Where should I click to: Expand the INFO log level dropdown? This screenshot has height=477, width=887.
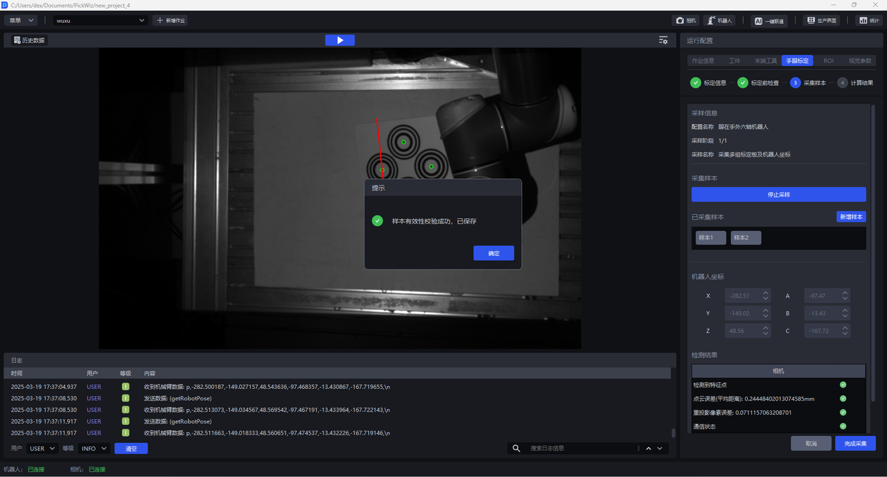94,449
